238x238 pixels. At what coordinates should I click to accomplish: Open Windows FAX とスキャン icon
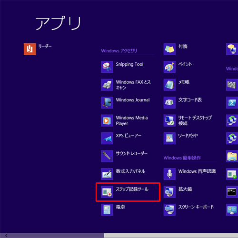107,85
